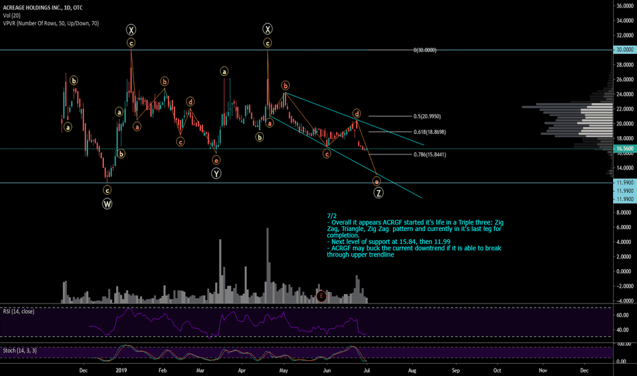The width and height of the screenshot is (637, 376).
Task: Click 8.0000 on the price axis
Action: 625,213
